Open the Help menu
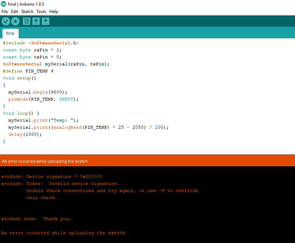 coord(54,12)
